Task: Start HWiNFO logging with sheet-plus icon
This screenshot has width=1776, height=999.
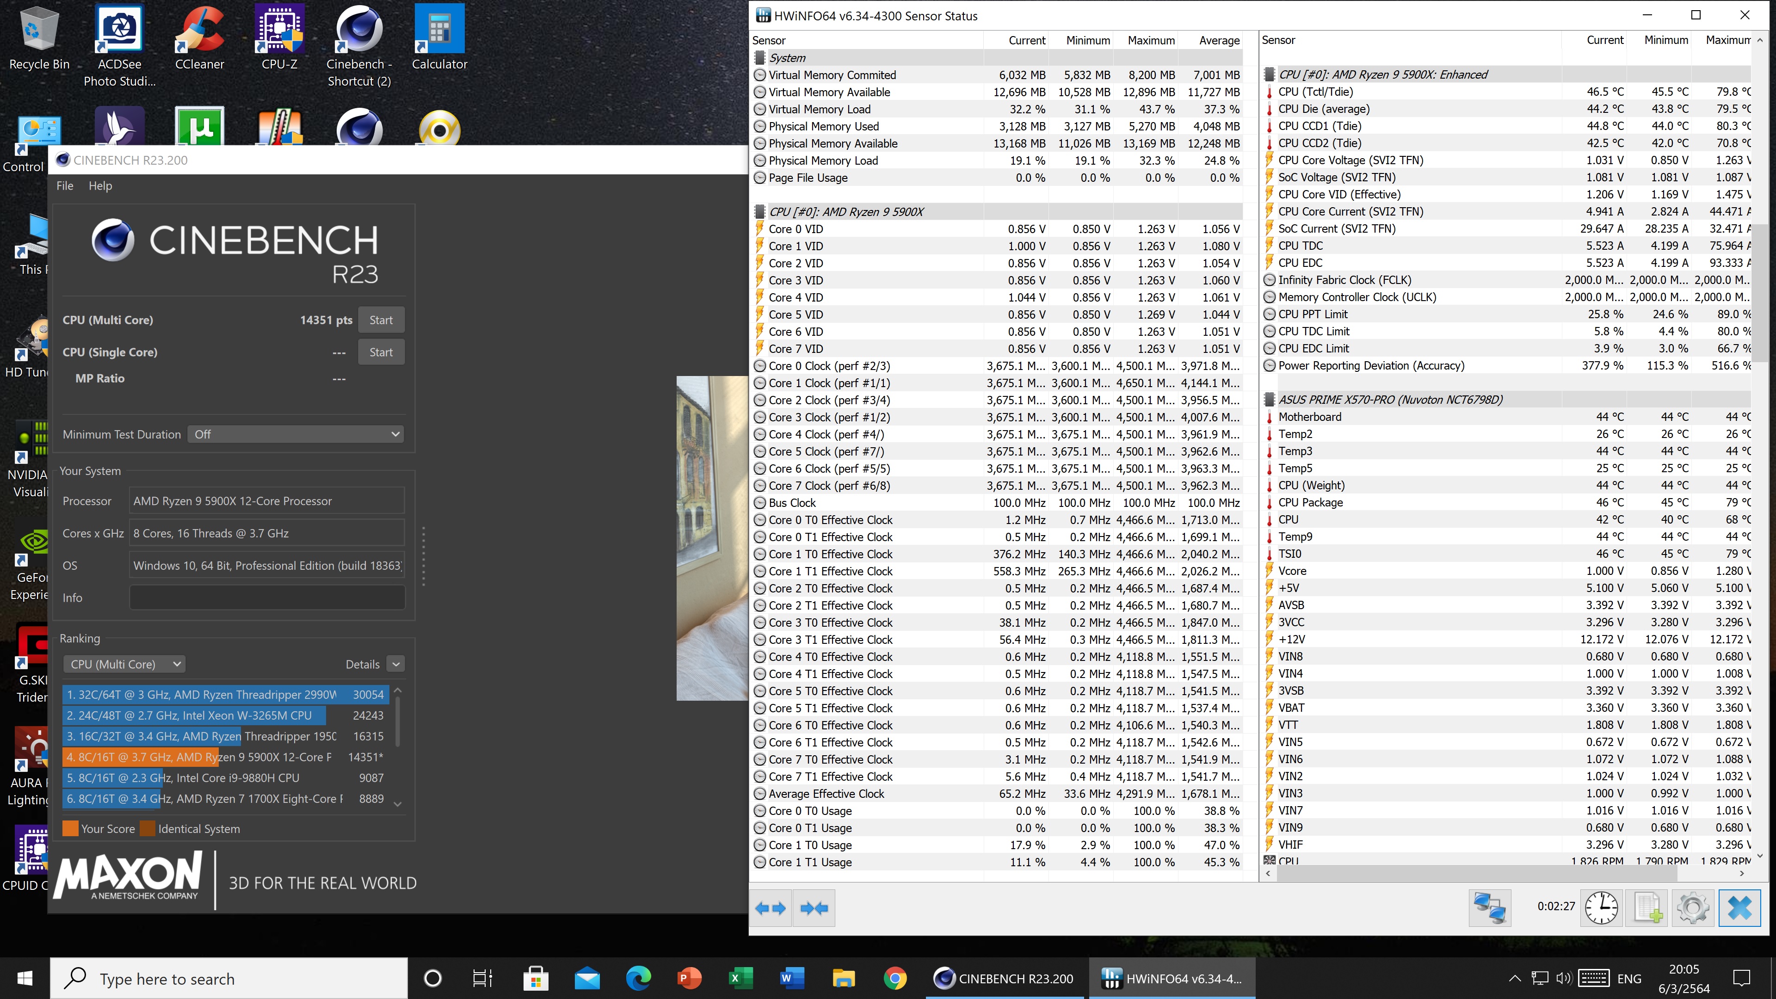Action: (1647, 908)
